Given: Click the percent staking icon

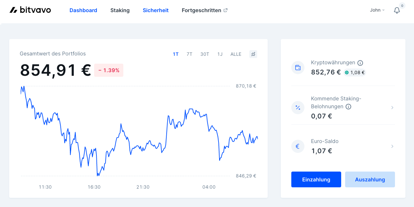Looking at the screenshot, I should point(298,107).
